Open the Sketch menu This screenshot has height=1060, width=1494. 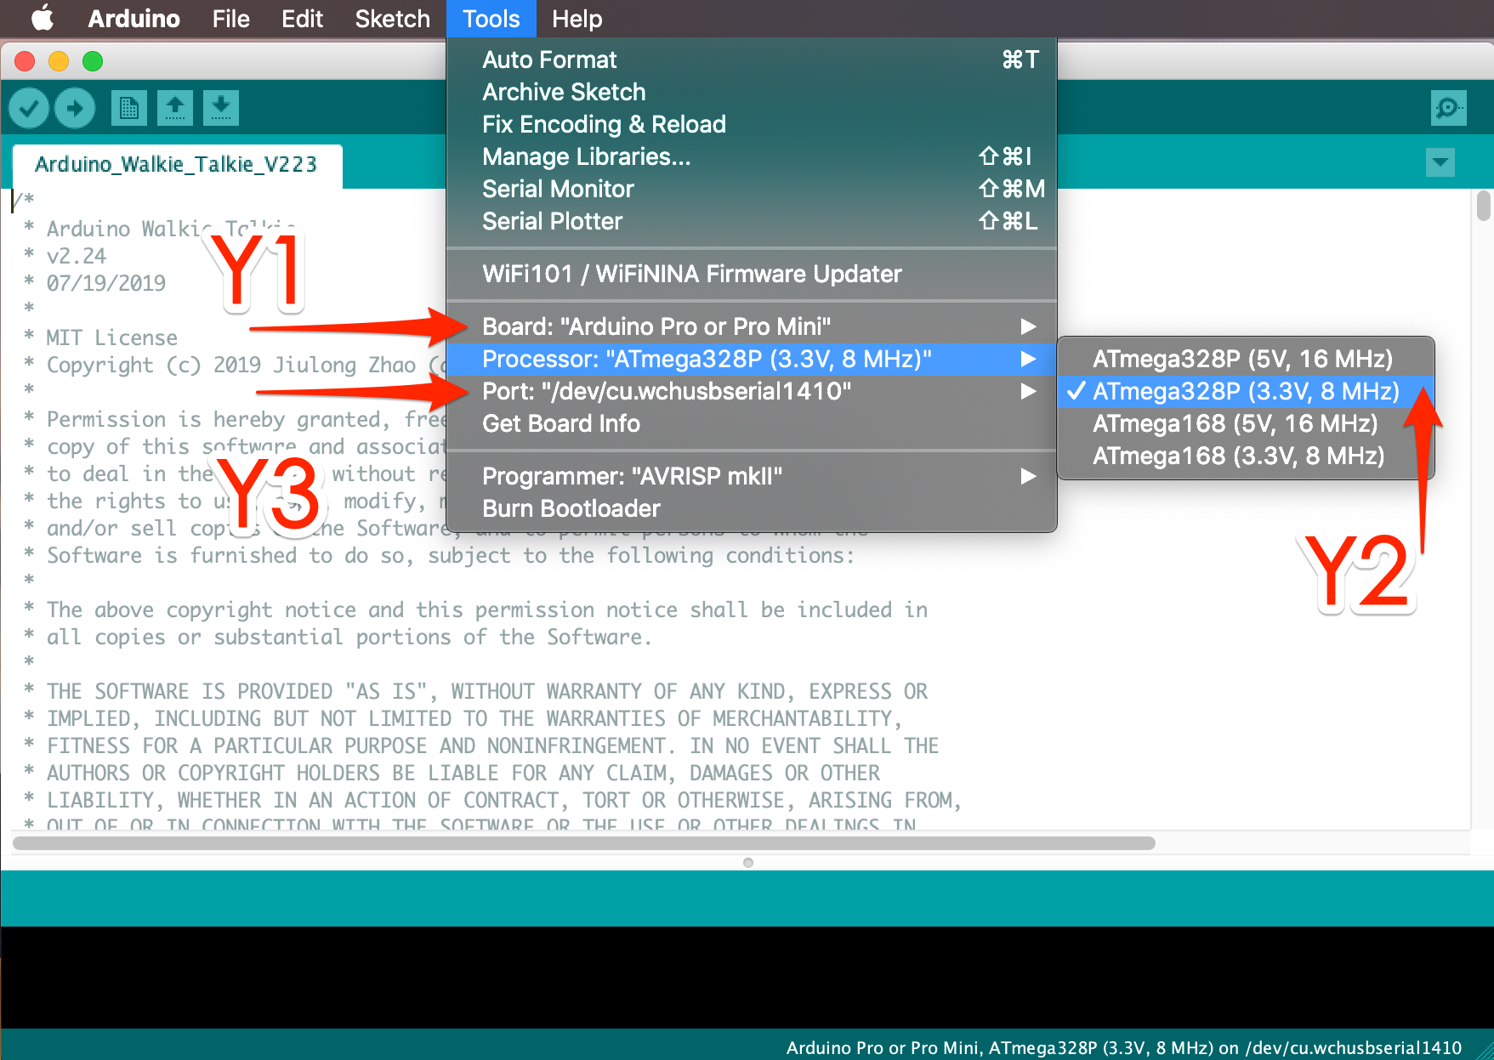click(392, 19)
